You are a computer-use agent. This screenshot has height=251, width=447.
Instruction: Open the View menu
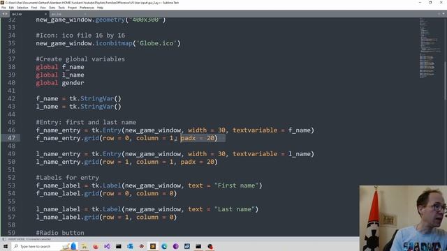pos(43,8)
